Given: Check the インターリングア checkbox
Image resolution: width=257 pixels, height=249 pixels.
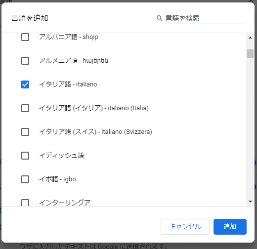Looking at the screenshot, I should point(25,203).
